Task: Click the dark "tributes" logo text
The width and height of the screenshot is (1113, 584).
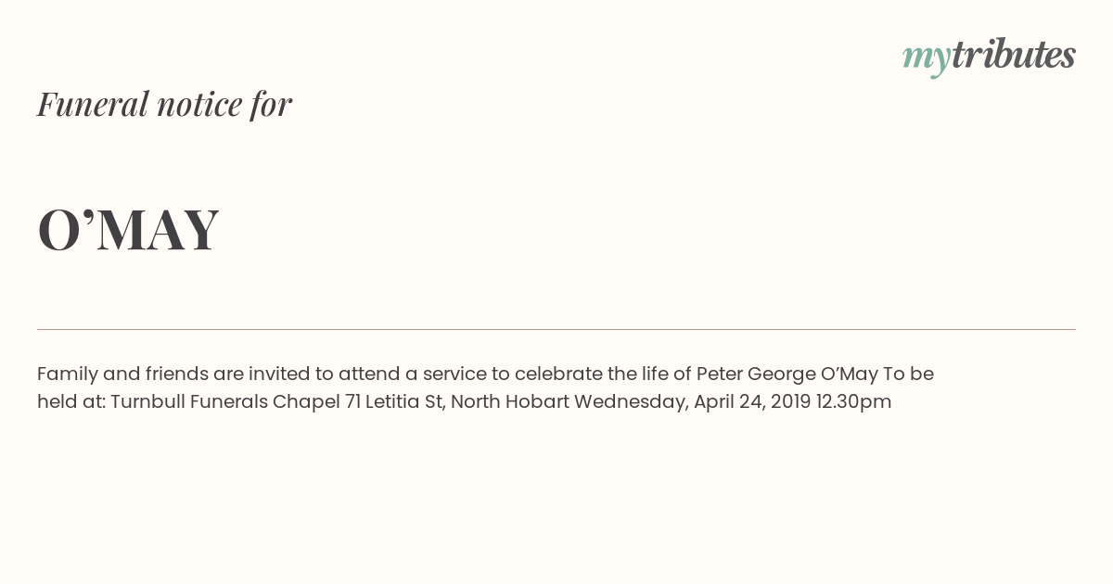Action: click(1014, 55)
